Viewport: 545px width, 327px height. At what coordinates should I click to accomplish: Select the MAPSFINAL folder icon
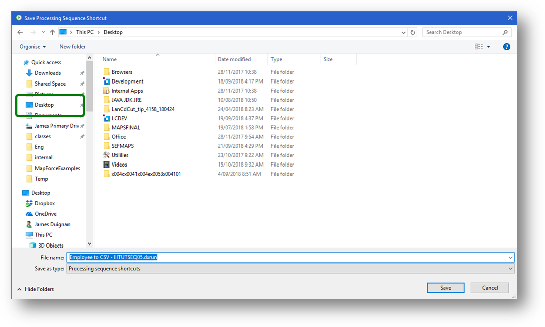[106, 128]
